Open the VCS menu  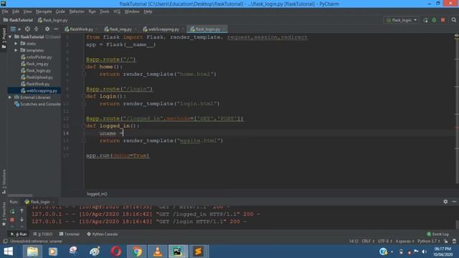pos(117,11)
